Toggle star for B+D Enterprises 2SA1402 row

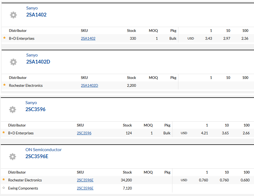pyautogui.click(x=4, y=38)
